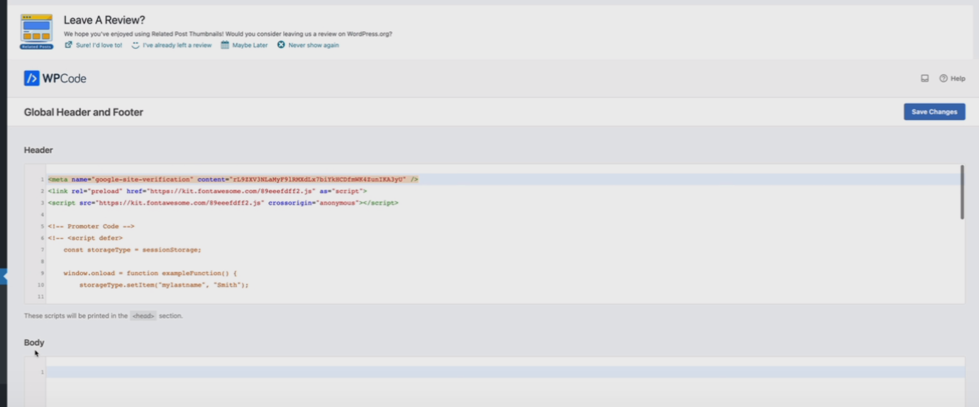
Task: Select the Maybe Later link
Action: (250, 45)
